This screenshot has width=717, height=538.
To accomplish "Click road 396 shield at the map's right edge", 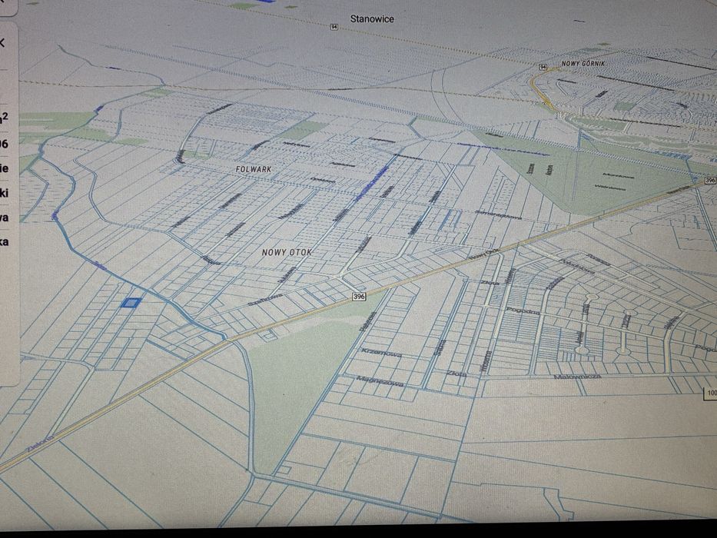I will click(x=709, y=181).
